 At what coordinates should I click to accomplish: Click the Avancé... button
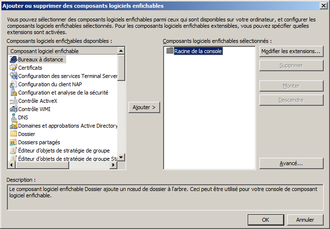click(x=291, y=163)
